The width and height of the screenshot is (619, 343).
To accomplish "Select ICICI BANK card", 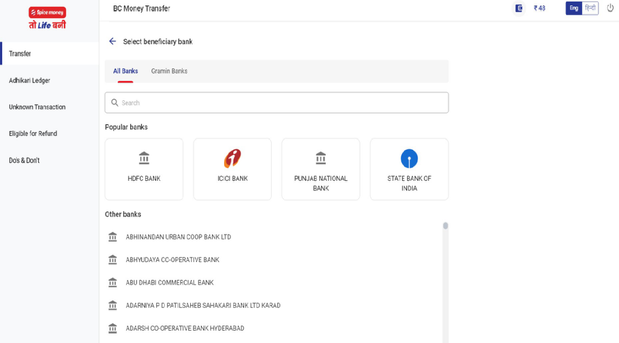I will 232,169.
